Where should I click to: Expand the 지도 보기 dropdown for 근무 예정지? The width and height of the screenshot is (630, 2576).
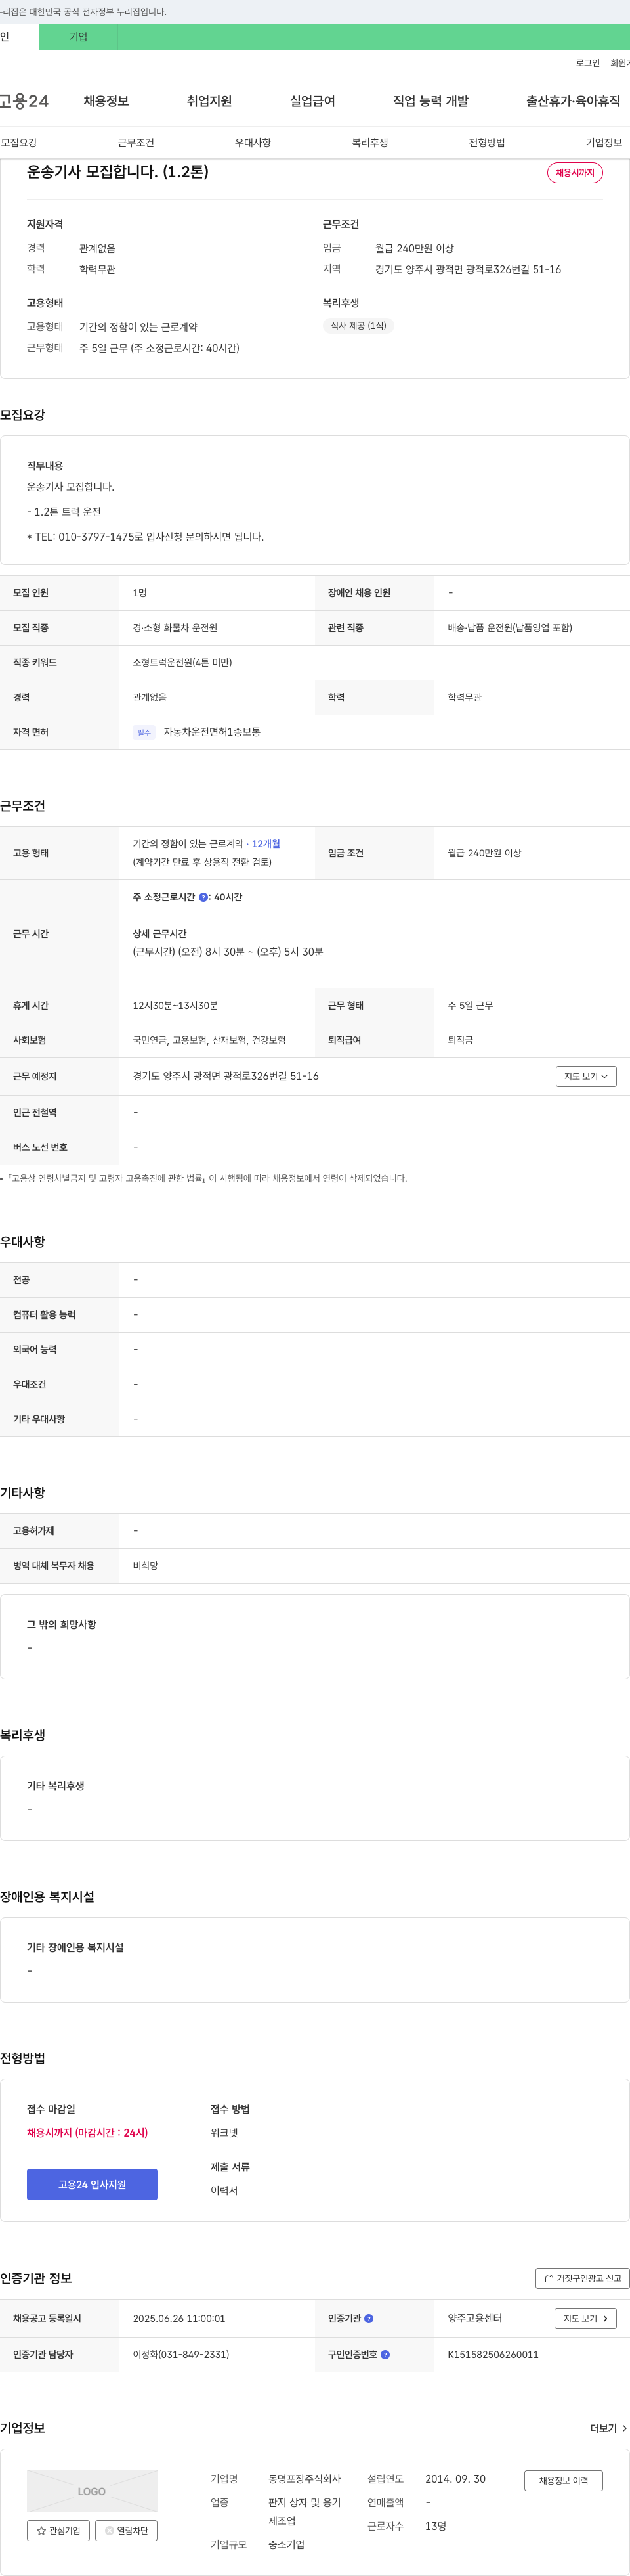[x=585, y=1076]
